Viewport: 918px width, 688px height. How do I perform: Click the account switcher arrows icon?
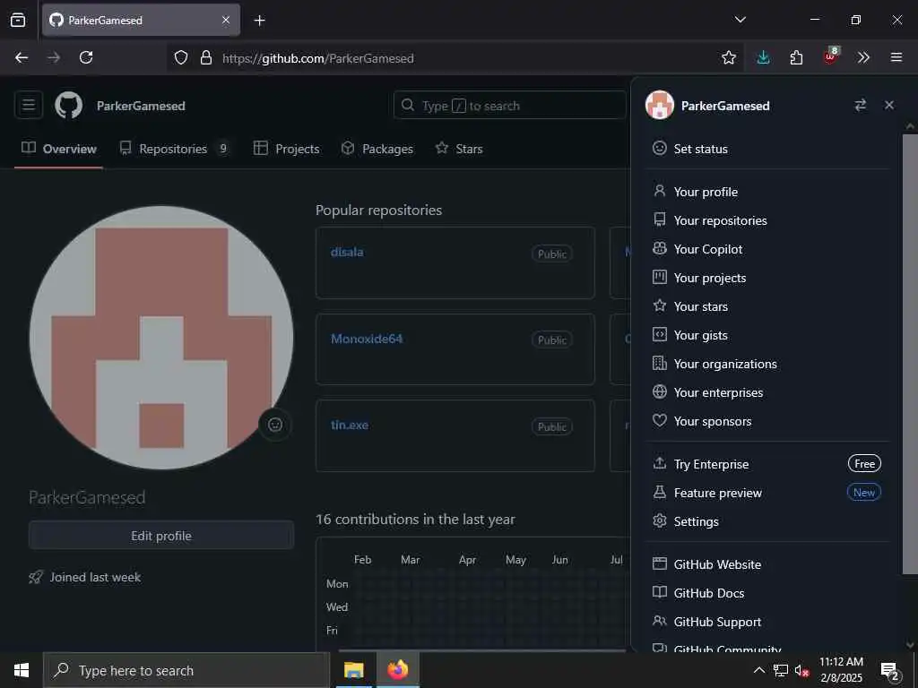[x=860, y=106]
